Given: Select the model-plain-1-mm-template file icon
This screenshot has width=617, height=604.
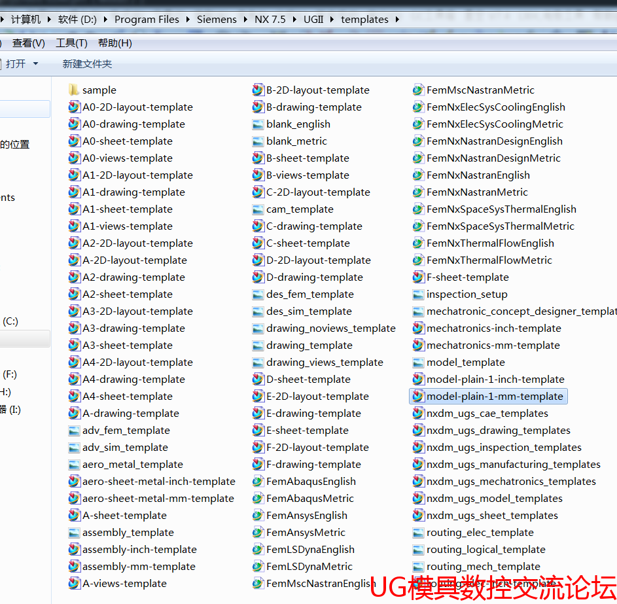Looking at the screenshot, I should (x=418, y=397).
